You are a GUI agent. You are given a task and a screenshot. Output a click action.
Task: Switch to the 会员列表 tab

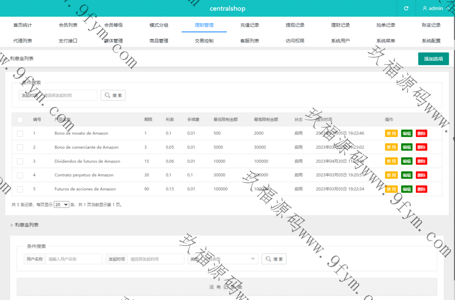click(68, 25)
